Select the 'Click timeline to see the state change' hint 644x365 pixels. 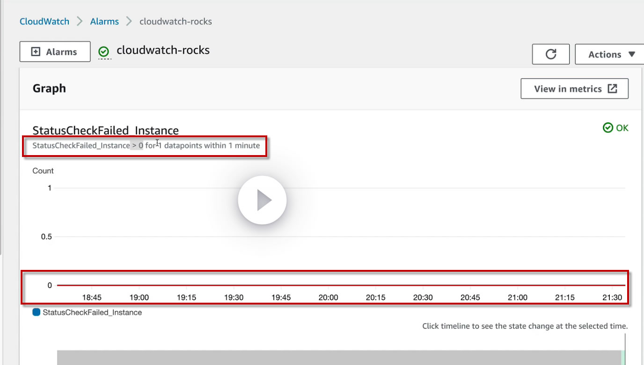pyautogui.click(x=525, y=326)
